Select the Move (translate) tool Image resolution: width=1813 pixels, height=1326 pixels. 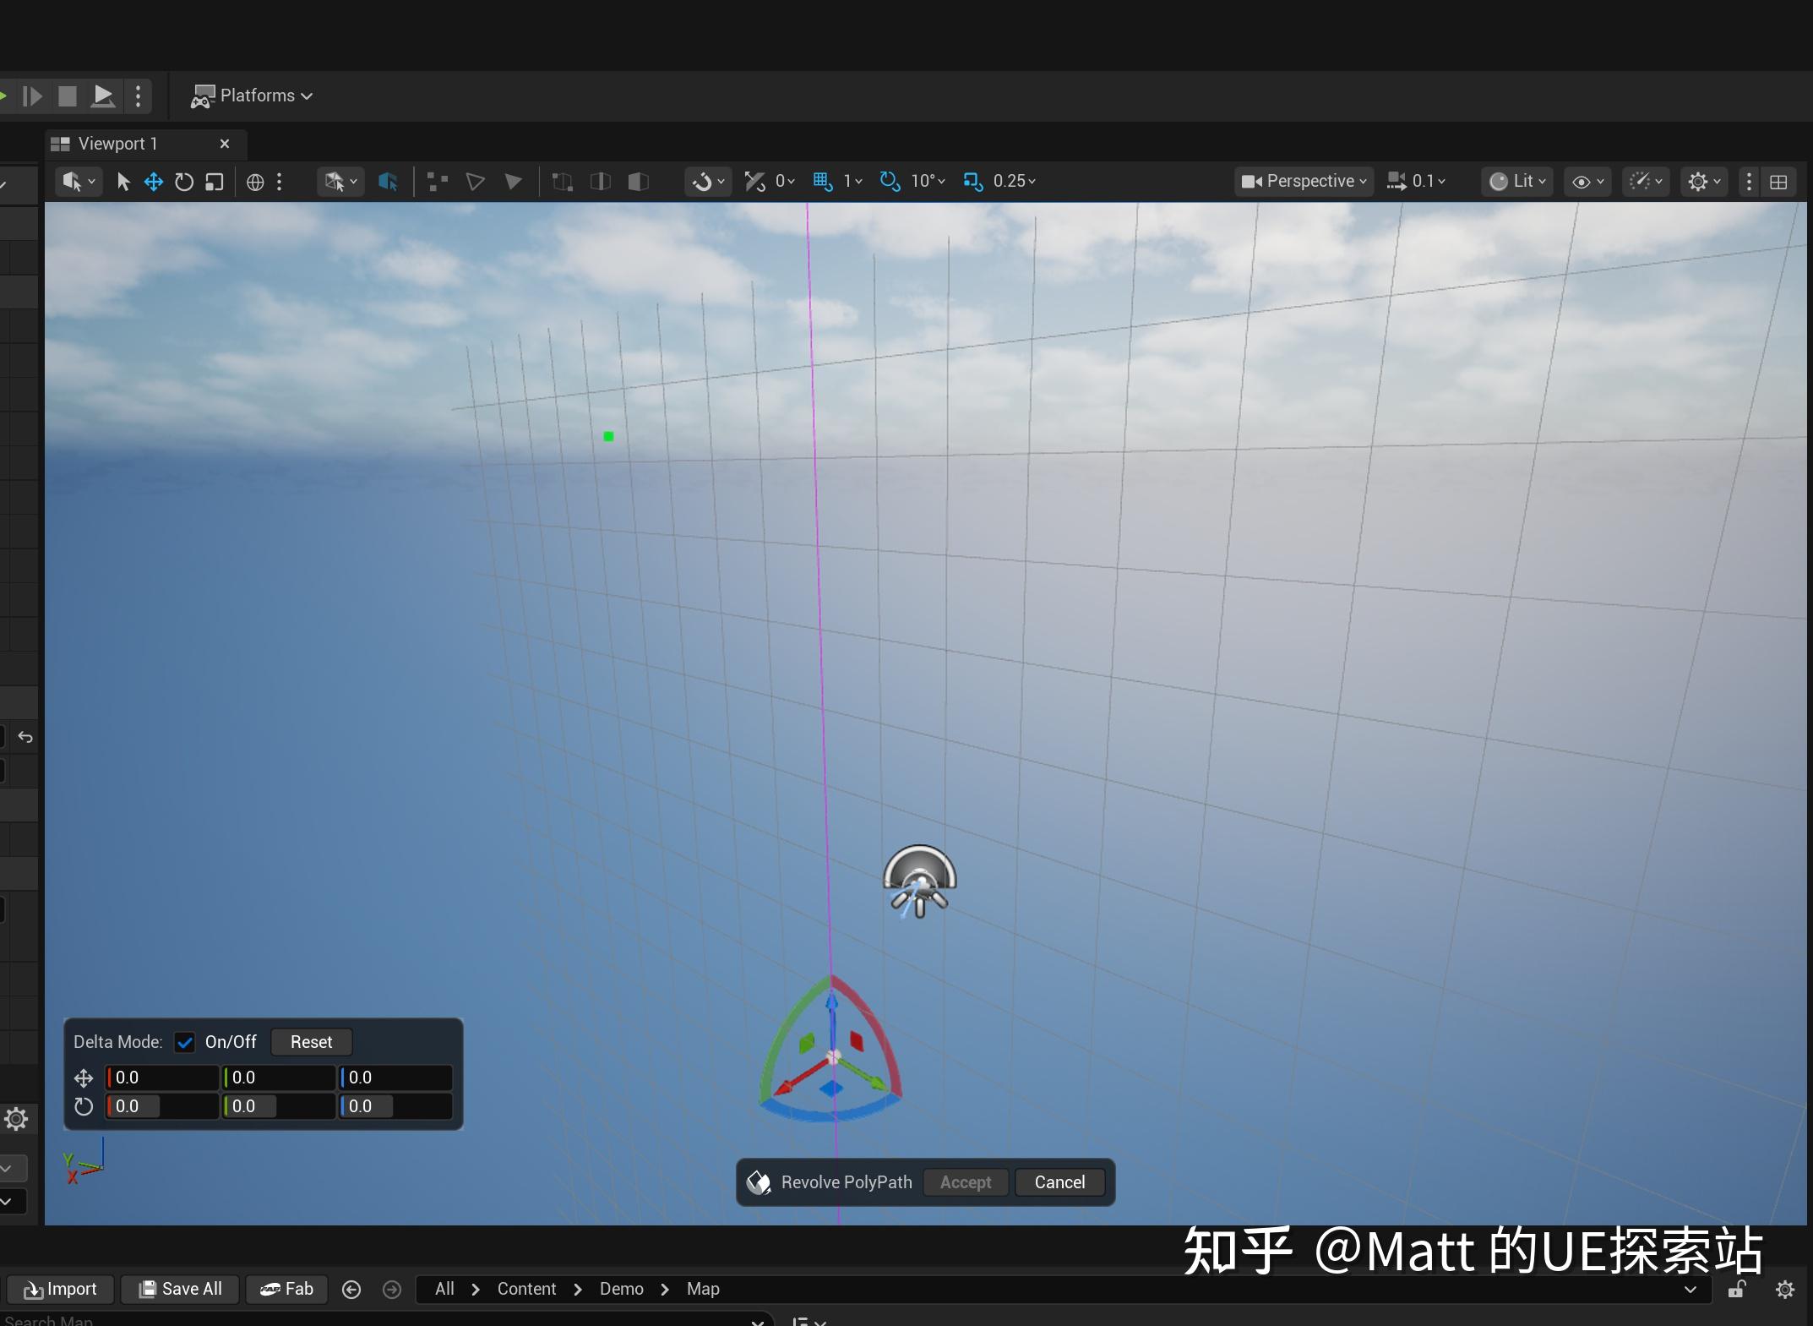[x=154, y=182]
